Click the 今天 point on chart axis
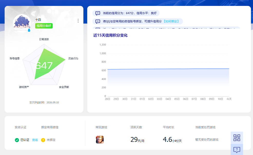Screen dimensions: 253x155 tap(229, 99)
